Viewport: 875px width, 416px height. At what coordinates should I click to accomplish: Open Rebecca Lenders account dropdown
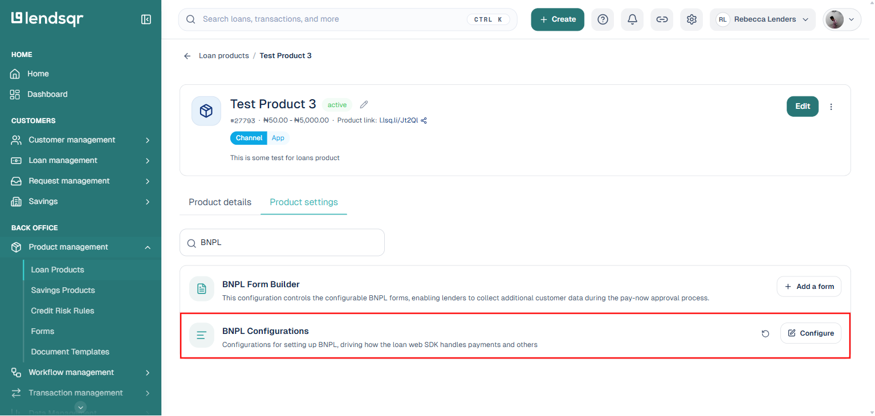(x=763, y=19)
